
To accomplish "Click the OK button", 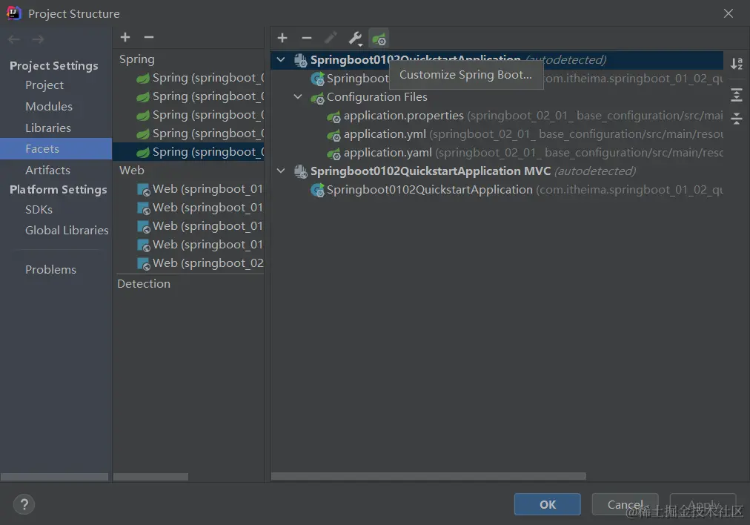I will pos(547,504).
